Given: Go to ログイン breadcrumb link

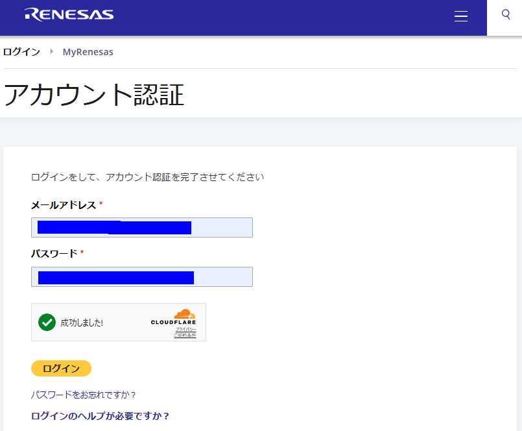Looking at the screenshot, I should [x=21, y=52].
